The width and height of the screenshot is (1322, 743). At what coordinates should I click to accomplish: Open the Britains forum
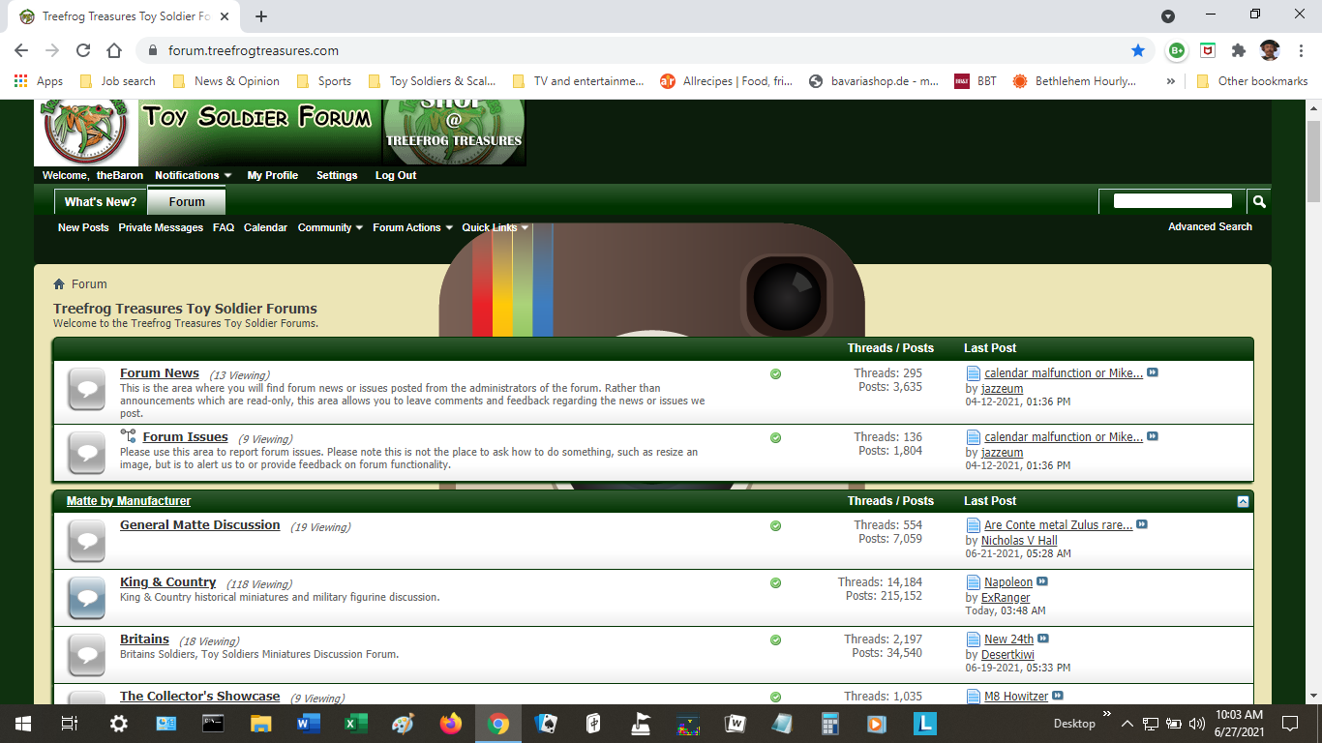click(x=144, y=639)
